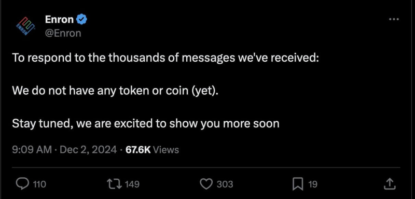Click the share upload icon

click(x=390, y=184)
